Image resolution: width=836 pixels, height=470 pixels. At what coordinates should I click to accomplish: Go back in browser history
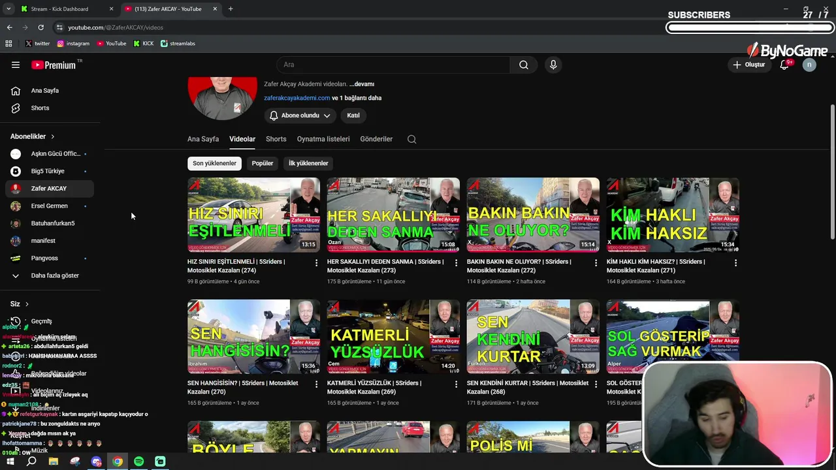9,27
